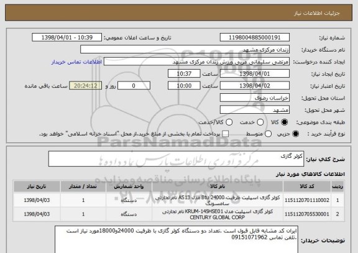Click the کد کالا column header

click(x=307, y=186)
